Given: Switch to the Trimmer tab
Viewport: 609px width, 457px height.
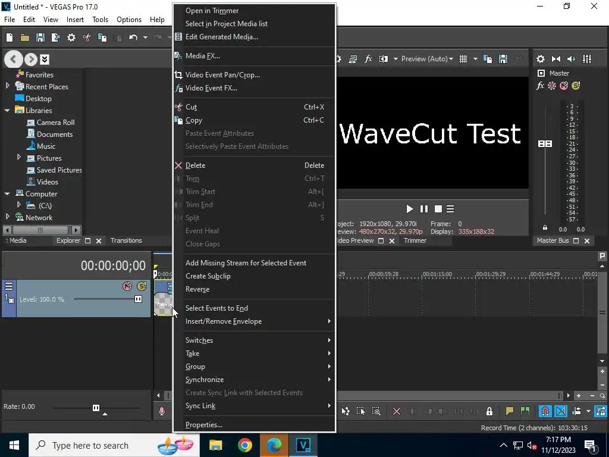Looking at the screenshot, I should click(415, 240).
